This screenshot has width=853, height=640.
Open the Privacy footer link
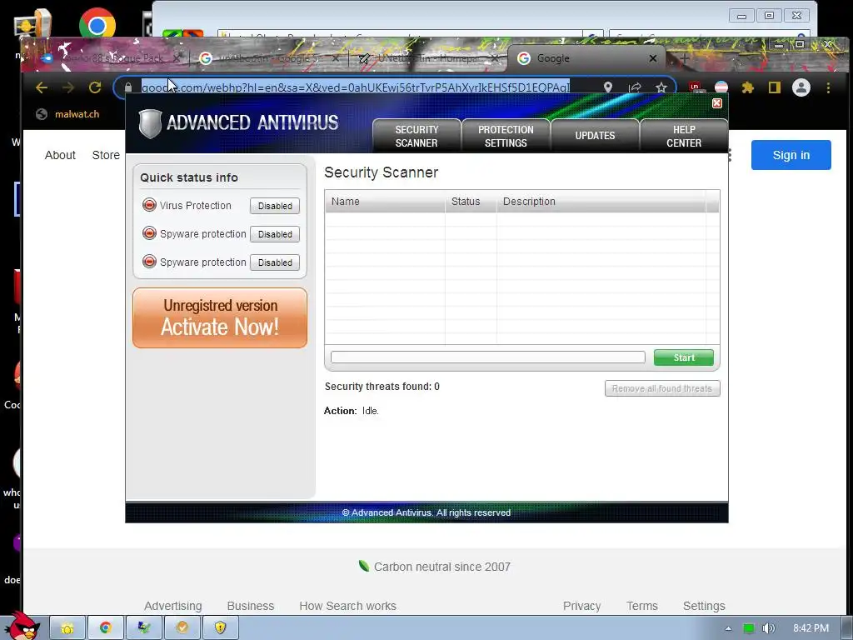point(581,606)
